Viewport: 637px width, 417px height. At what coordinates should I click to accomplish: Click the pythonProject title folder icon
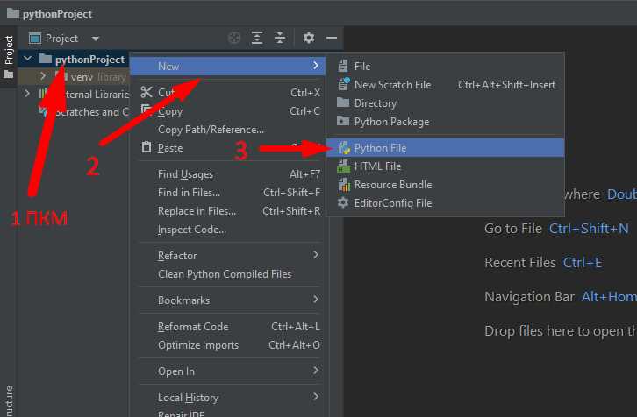pyautogui.click(x=13, y=13)
